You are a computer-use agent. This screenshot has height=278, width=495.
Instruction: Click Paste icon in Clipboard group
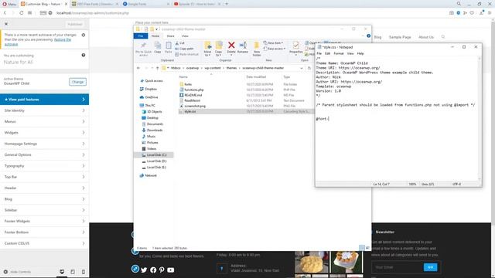169,48
